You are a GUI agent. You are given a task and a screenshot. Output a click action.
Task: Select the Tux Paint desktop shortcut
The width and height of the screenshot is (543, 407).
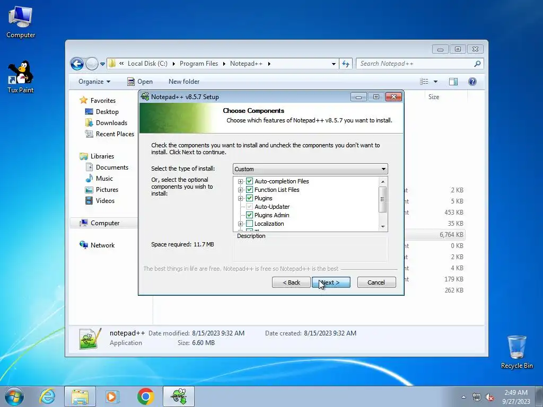[x=21, y=77]
